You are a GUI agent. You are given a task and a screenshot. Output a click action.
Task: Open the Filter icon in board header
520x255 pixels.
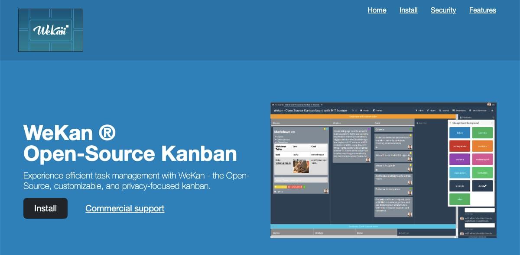(417, 111)
